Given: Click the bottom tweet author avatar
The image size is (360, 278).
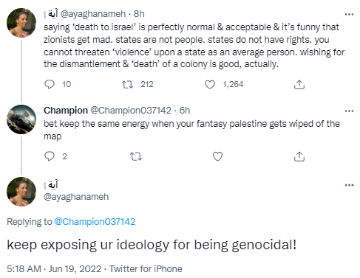Looking at the screenshot, I should click(x=21, y=192).
